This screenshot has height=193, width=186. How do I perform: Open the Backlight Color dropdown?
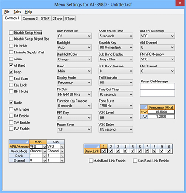(x=74, y=59)
